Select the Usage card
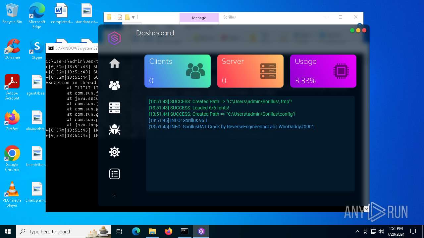The image size is (424, 238). click(323, 71)
